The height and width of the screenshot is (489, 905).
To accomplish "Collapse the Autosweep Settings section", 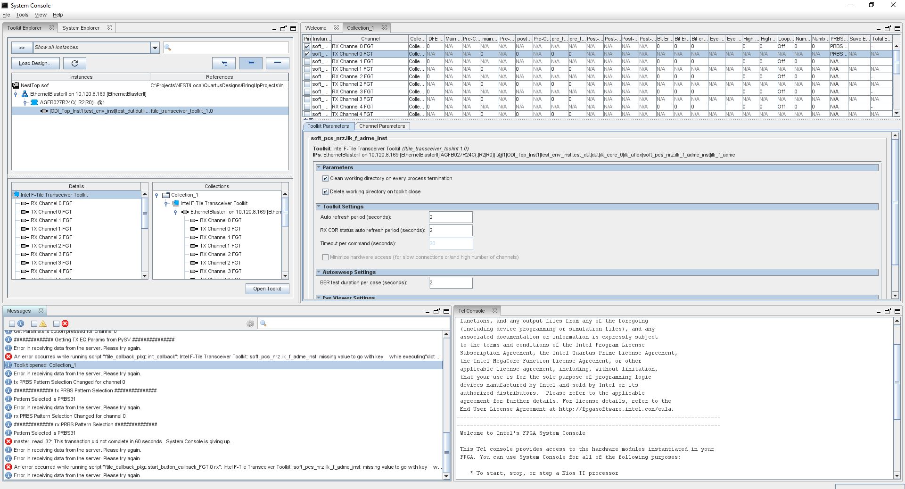I will click(x=319, y=272).
